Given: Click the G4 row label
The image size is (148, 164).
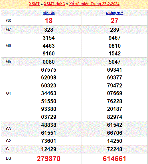Looking at the screenshot, I should click(9, 93).
